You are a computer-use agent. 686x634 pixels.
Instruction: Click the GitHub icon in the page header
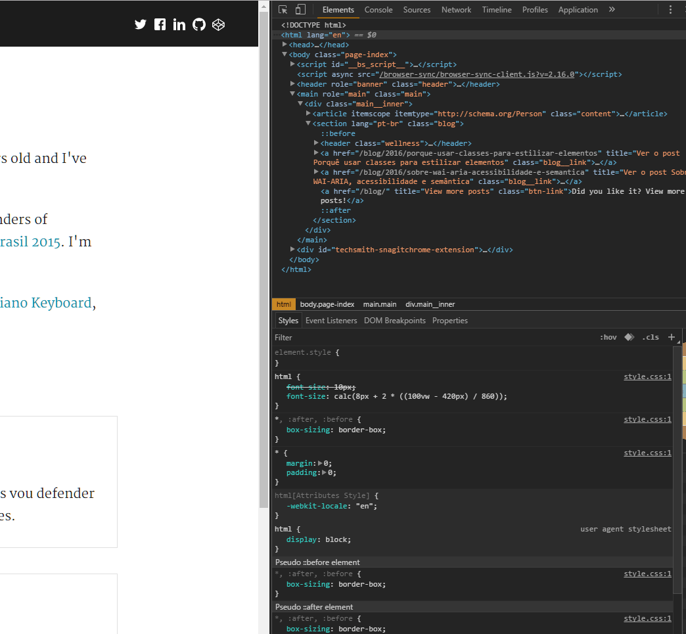(x=199, y=24)
